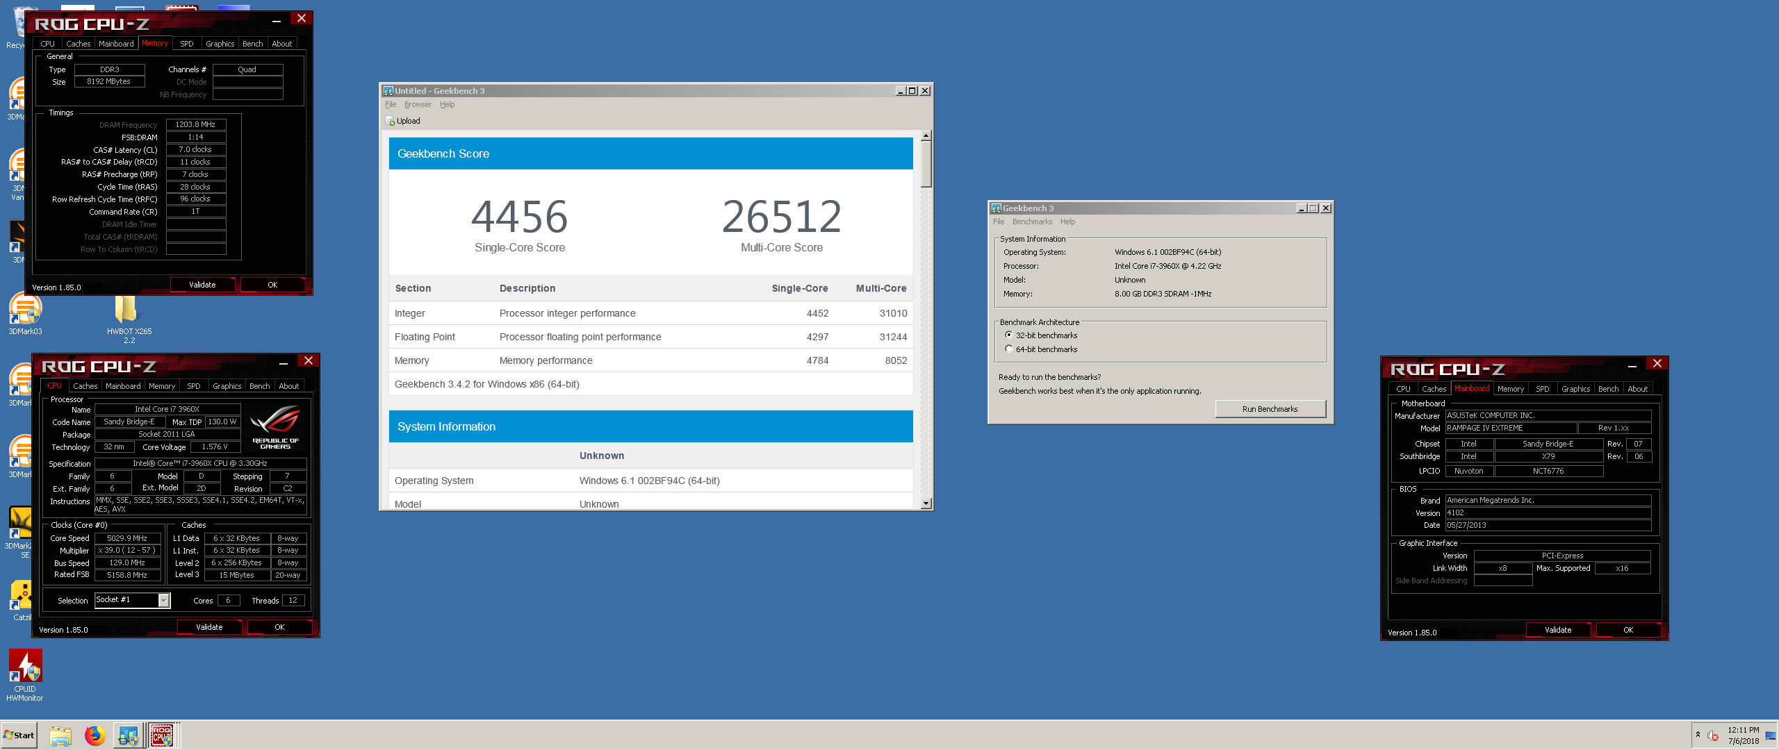Click the DRAM Frequency 1203.8 MHz field
The image size is (1779, 750).
pyautogui.click(x=196, y=125)
